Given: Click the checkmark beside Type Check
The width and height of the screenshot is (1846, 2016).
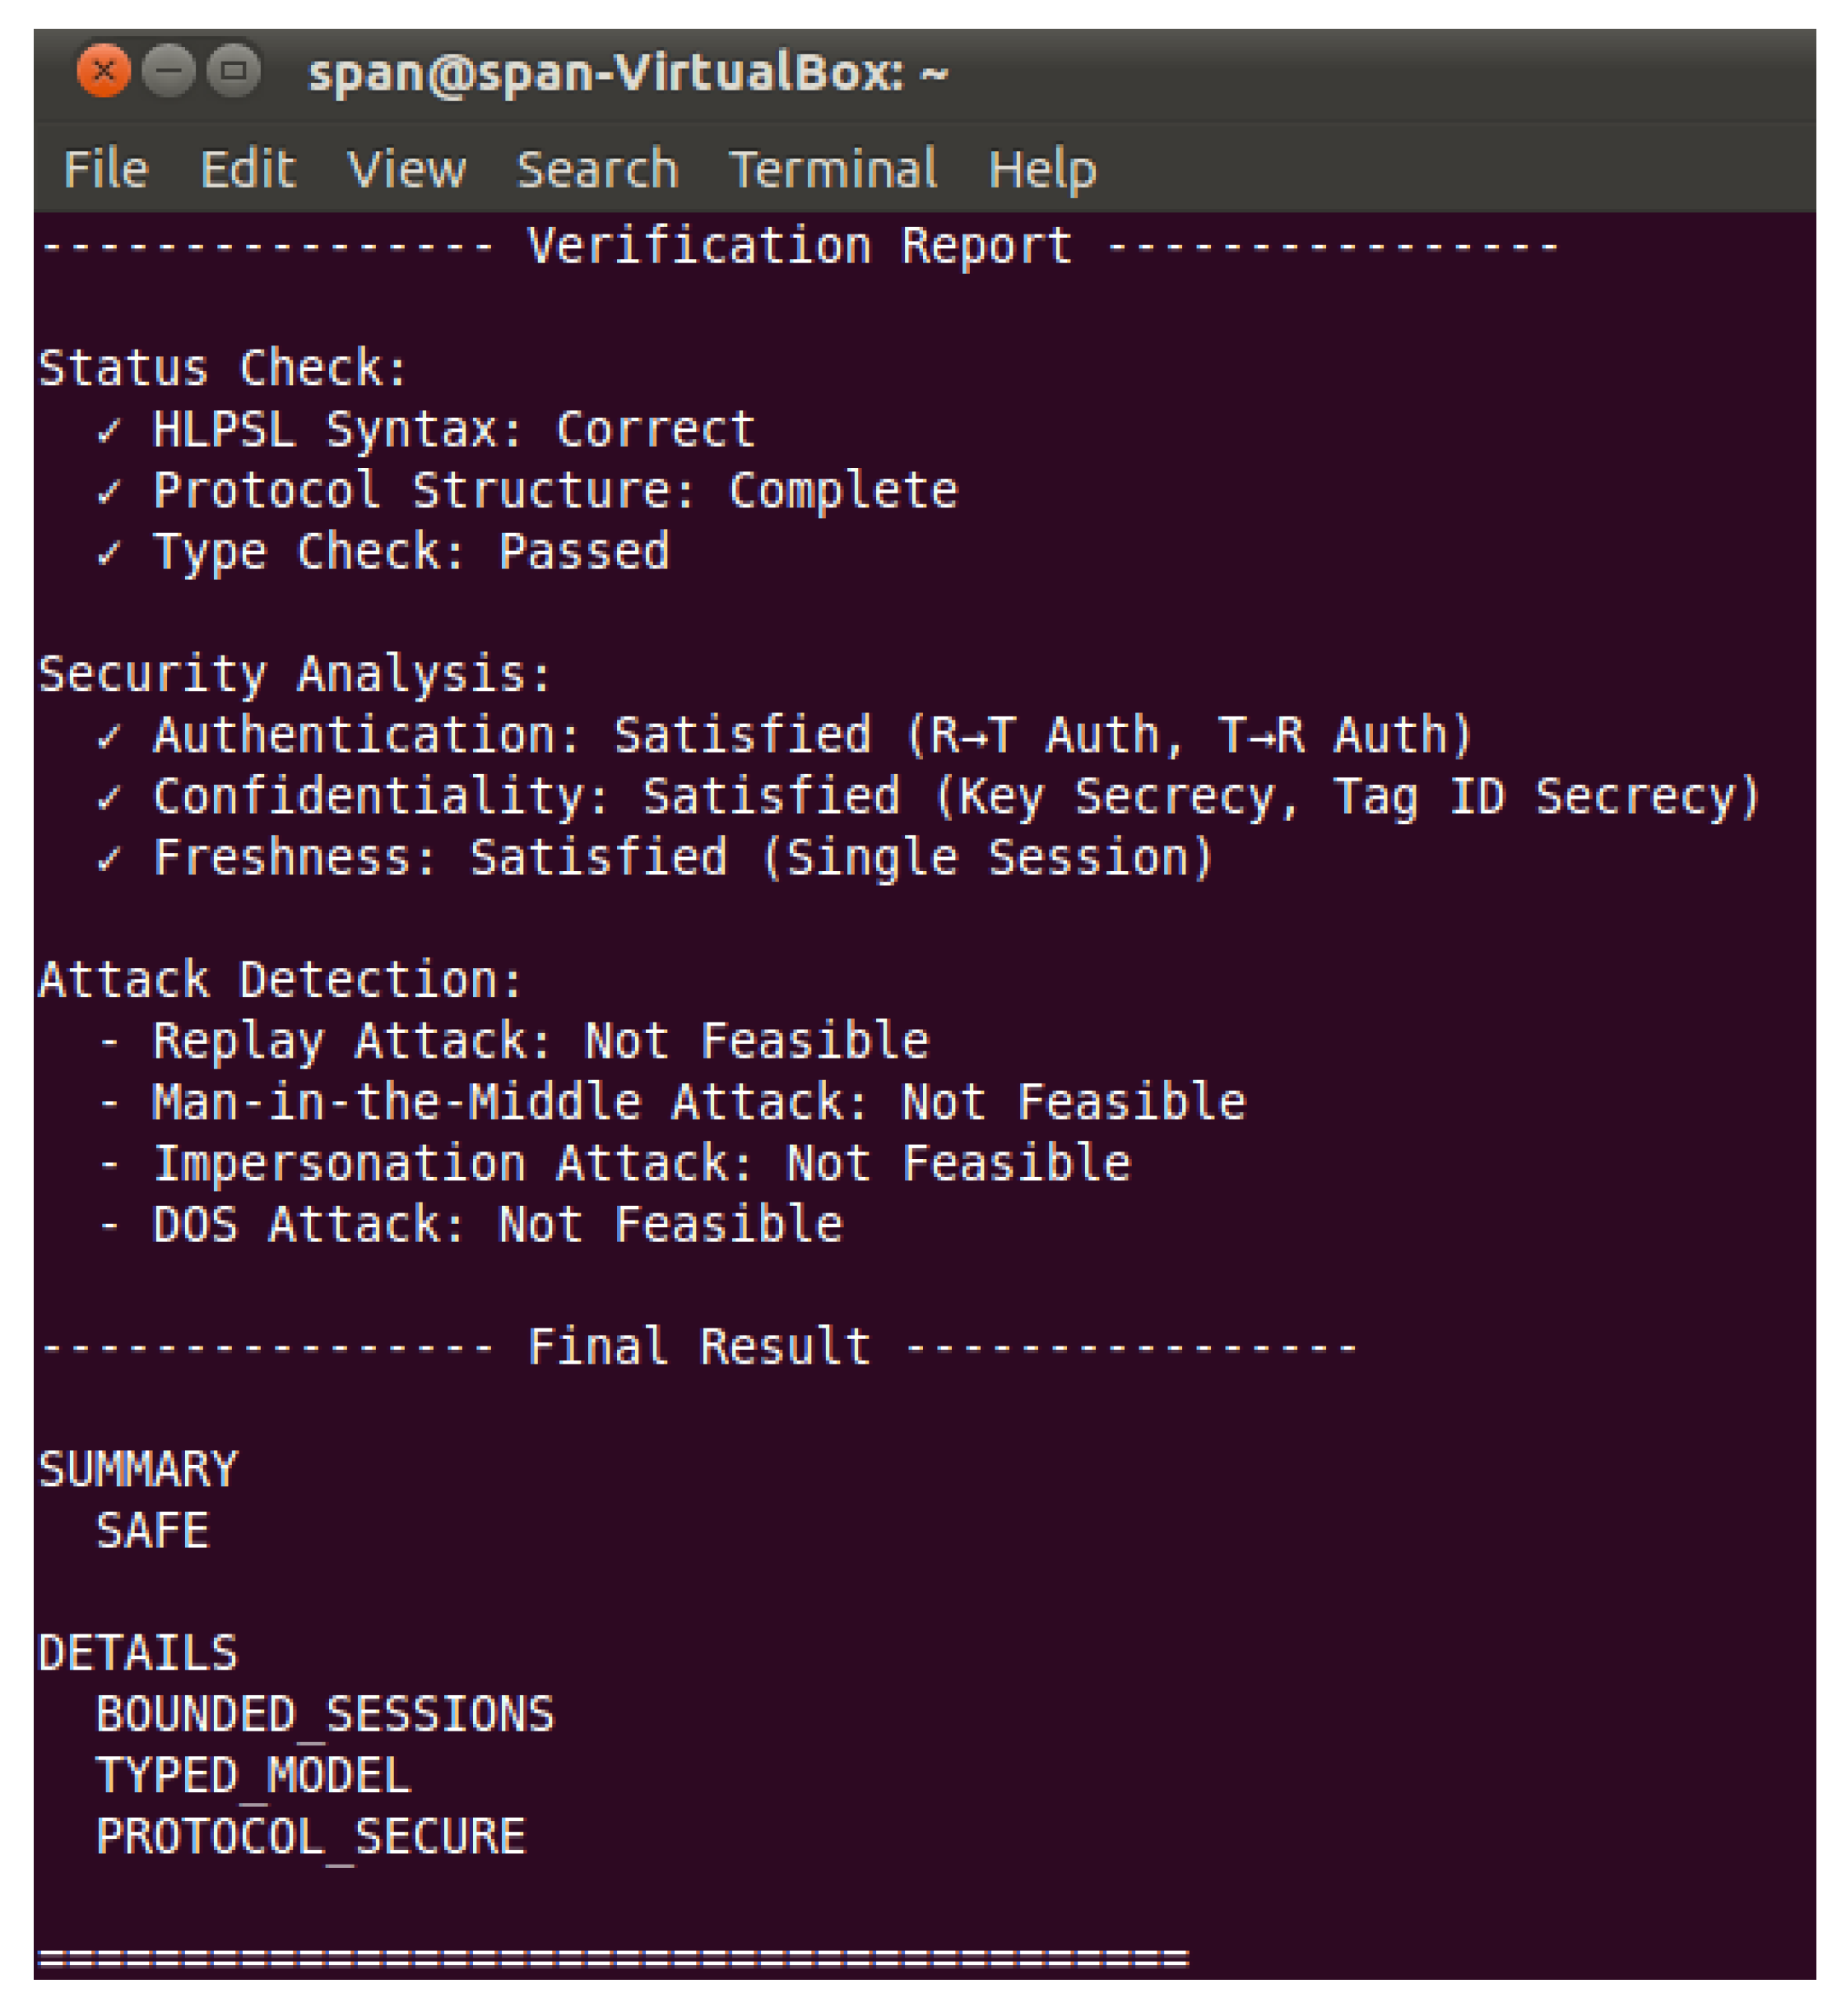Looking at the screenshot, I should click(x=109, y=553).
